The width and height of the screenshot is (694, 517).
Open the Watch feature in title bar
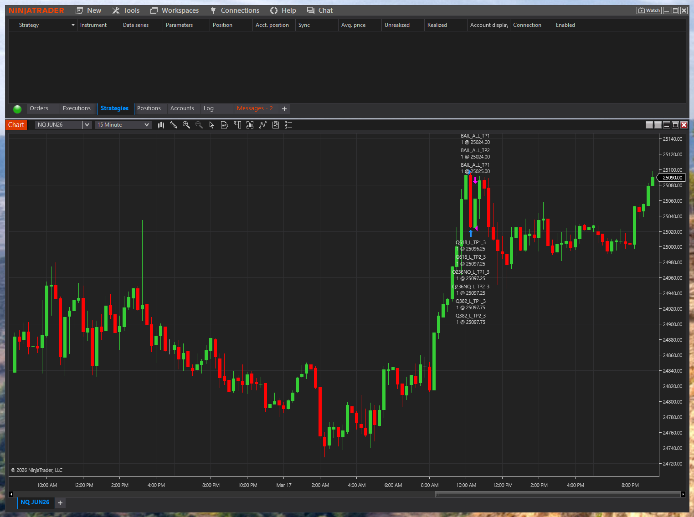coord(648,10)
